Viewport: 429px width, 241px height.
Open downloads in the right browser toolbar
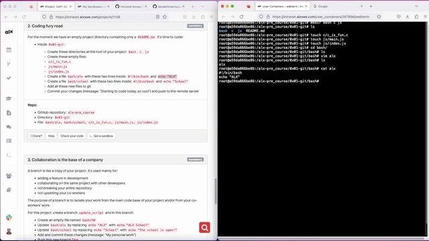(x=408, y=17)
